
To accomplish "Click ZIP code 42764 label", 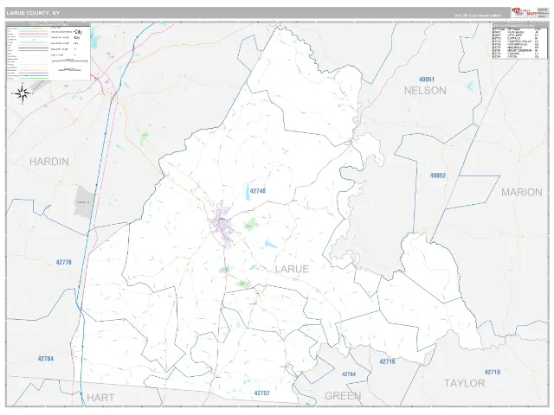I will click(x=349, y=374).
